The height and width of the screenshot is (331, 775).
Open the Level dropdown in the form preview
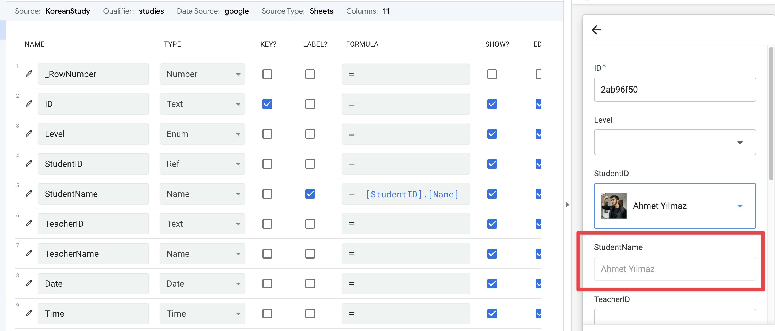point(675,142)
